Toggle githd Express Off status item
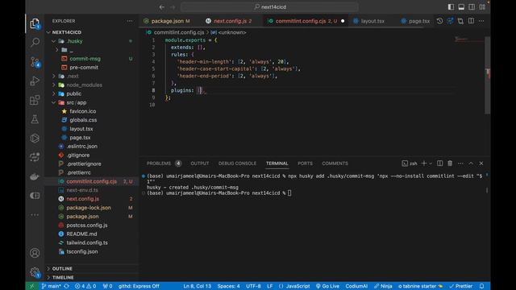Screen dimensions: 516x290 139,286
